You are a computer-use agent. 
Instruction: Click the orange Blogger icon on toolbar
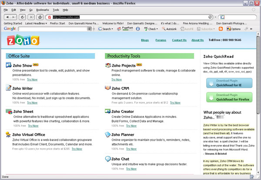[221, 29]
